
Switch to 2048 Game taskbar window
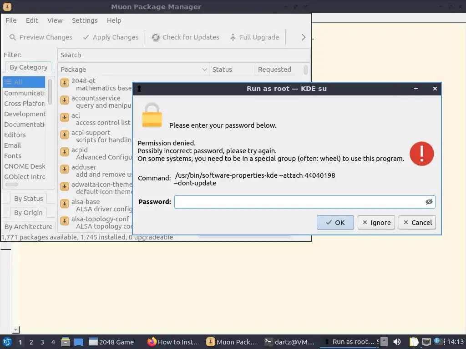click(x=112, y=342)
